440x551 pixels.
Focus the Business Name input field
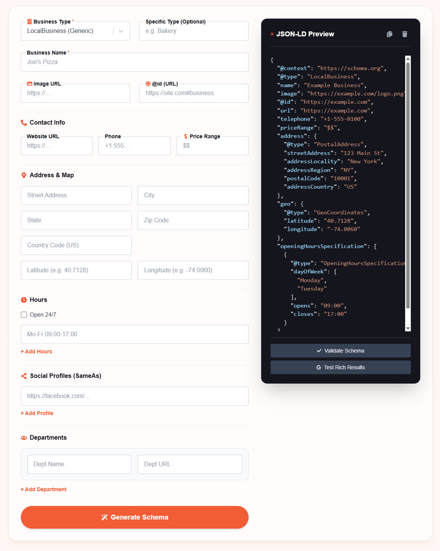135,62
